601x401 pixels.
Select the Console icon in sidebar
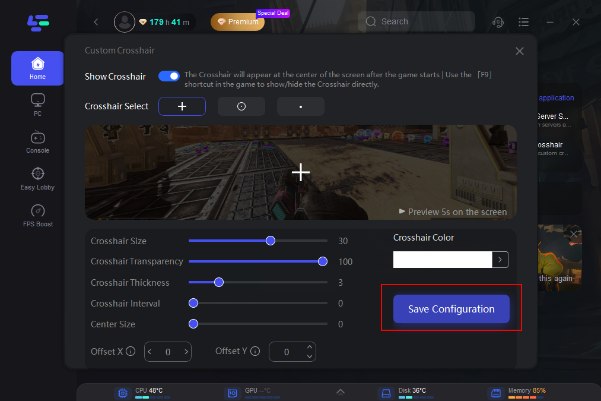click(x=37, y=141)
